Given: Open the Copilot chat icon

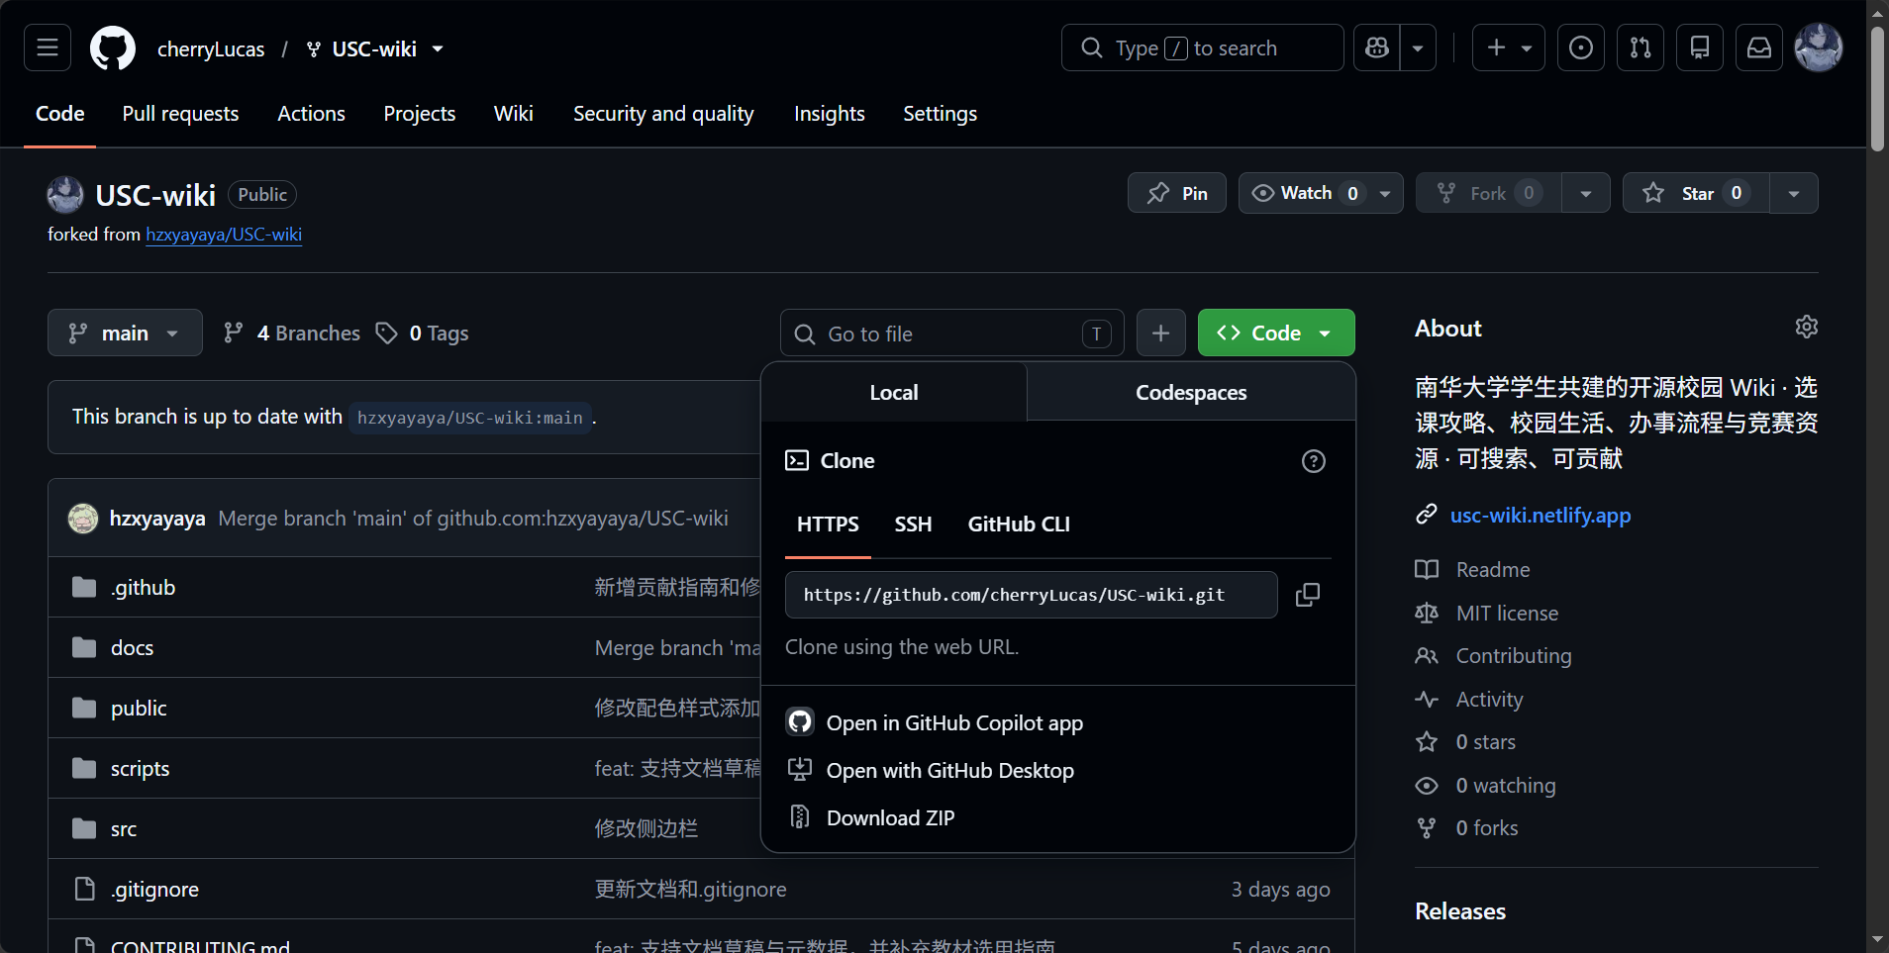Looking at the screenshot, I should [1377, 48].
